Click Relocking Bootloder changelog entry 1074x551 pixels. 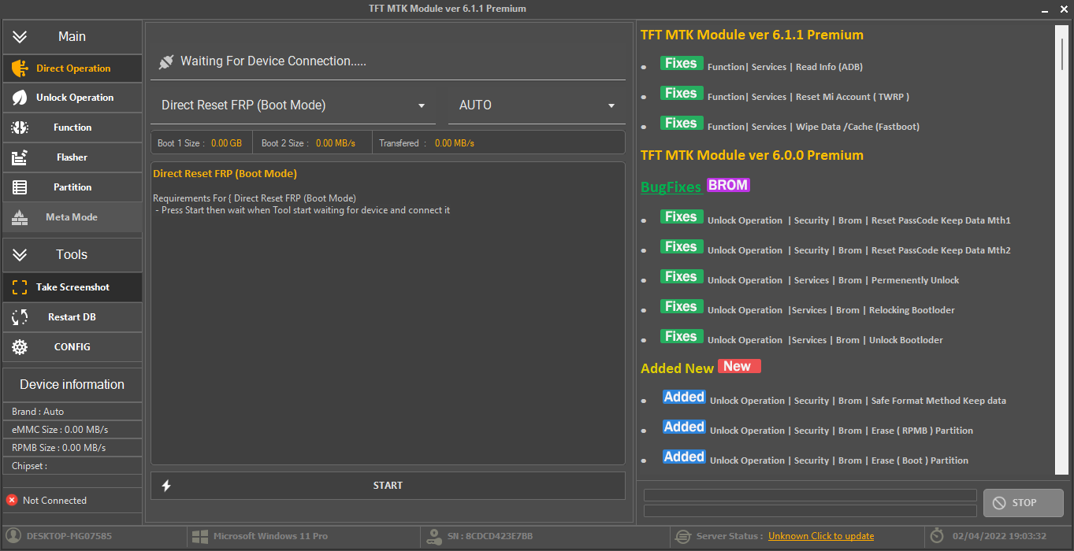pos(831,310)
